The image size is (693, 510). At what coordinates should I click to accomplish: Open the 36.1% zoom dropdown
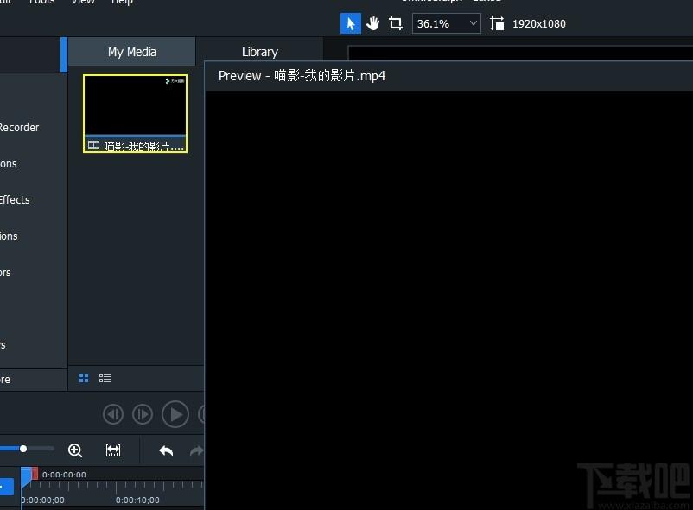click(x=446, y=23)
